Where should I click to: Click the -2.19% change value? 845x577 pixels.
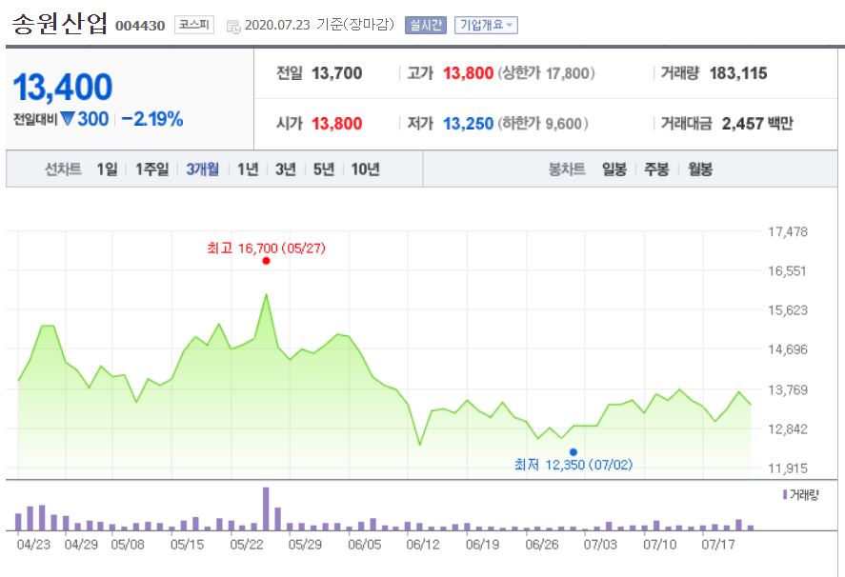coord(152,118)
